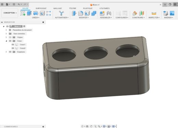The width and height of the screenshot is (178, 128).
Task: Toggle visibility of Corps2 body
Action: click(13, 48)
